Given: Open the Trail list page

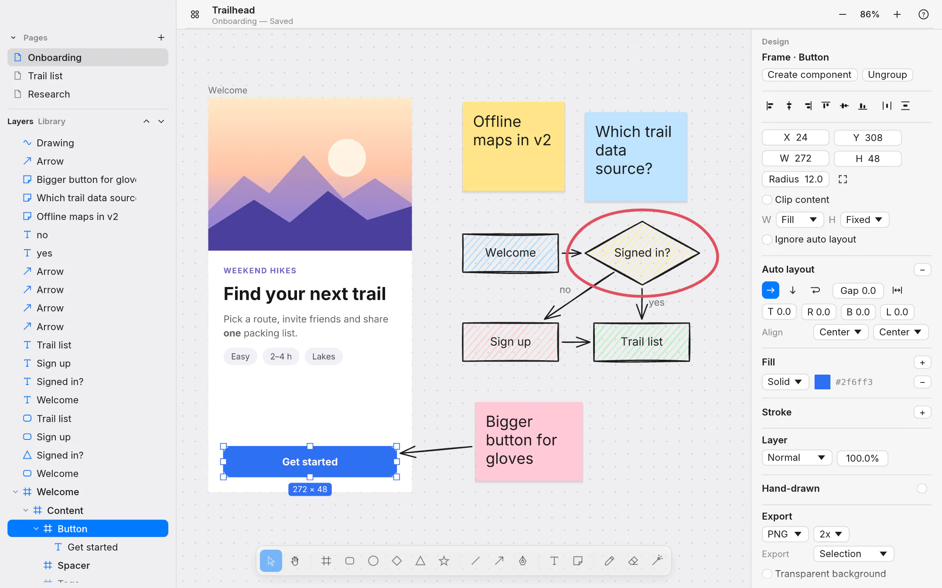Looking at the screenshot, I should click(88, 76).
